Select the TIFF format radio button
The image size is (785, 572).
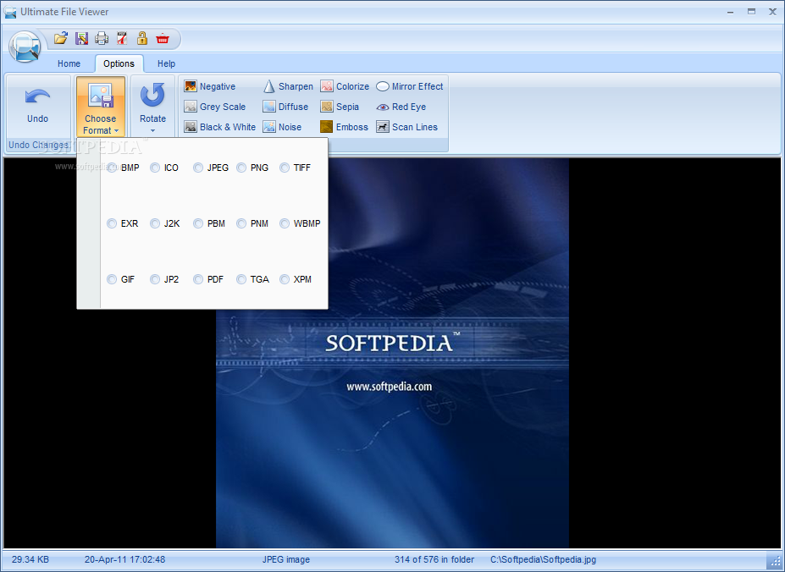coord(285,168)
